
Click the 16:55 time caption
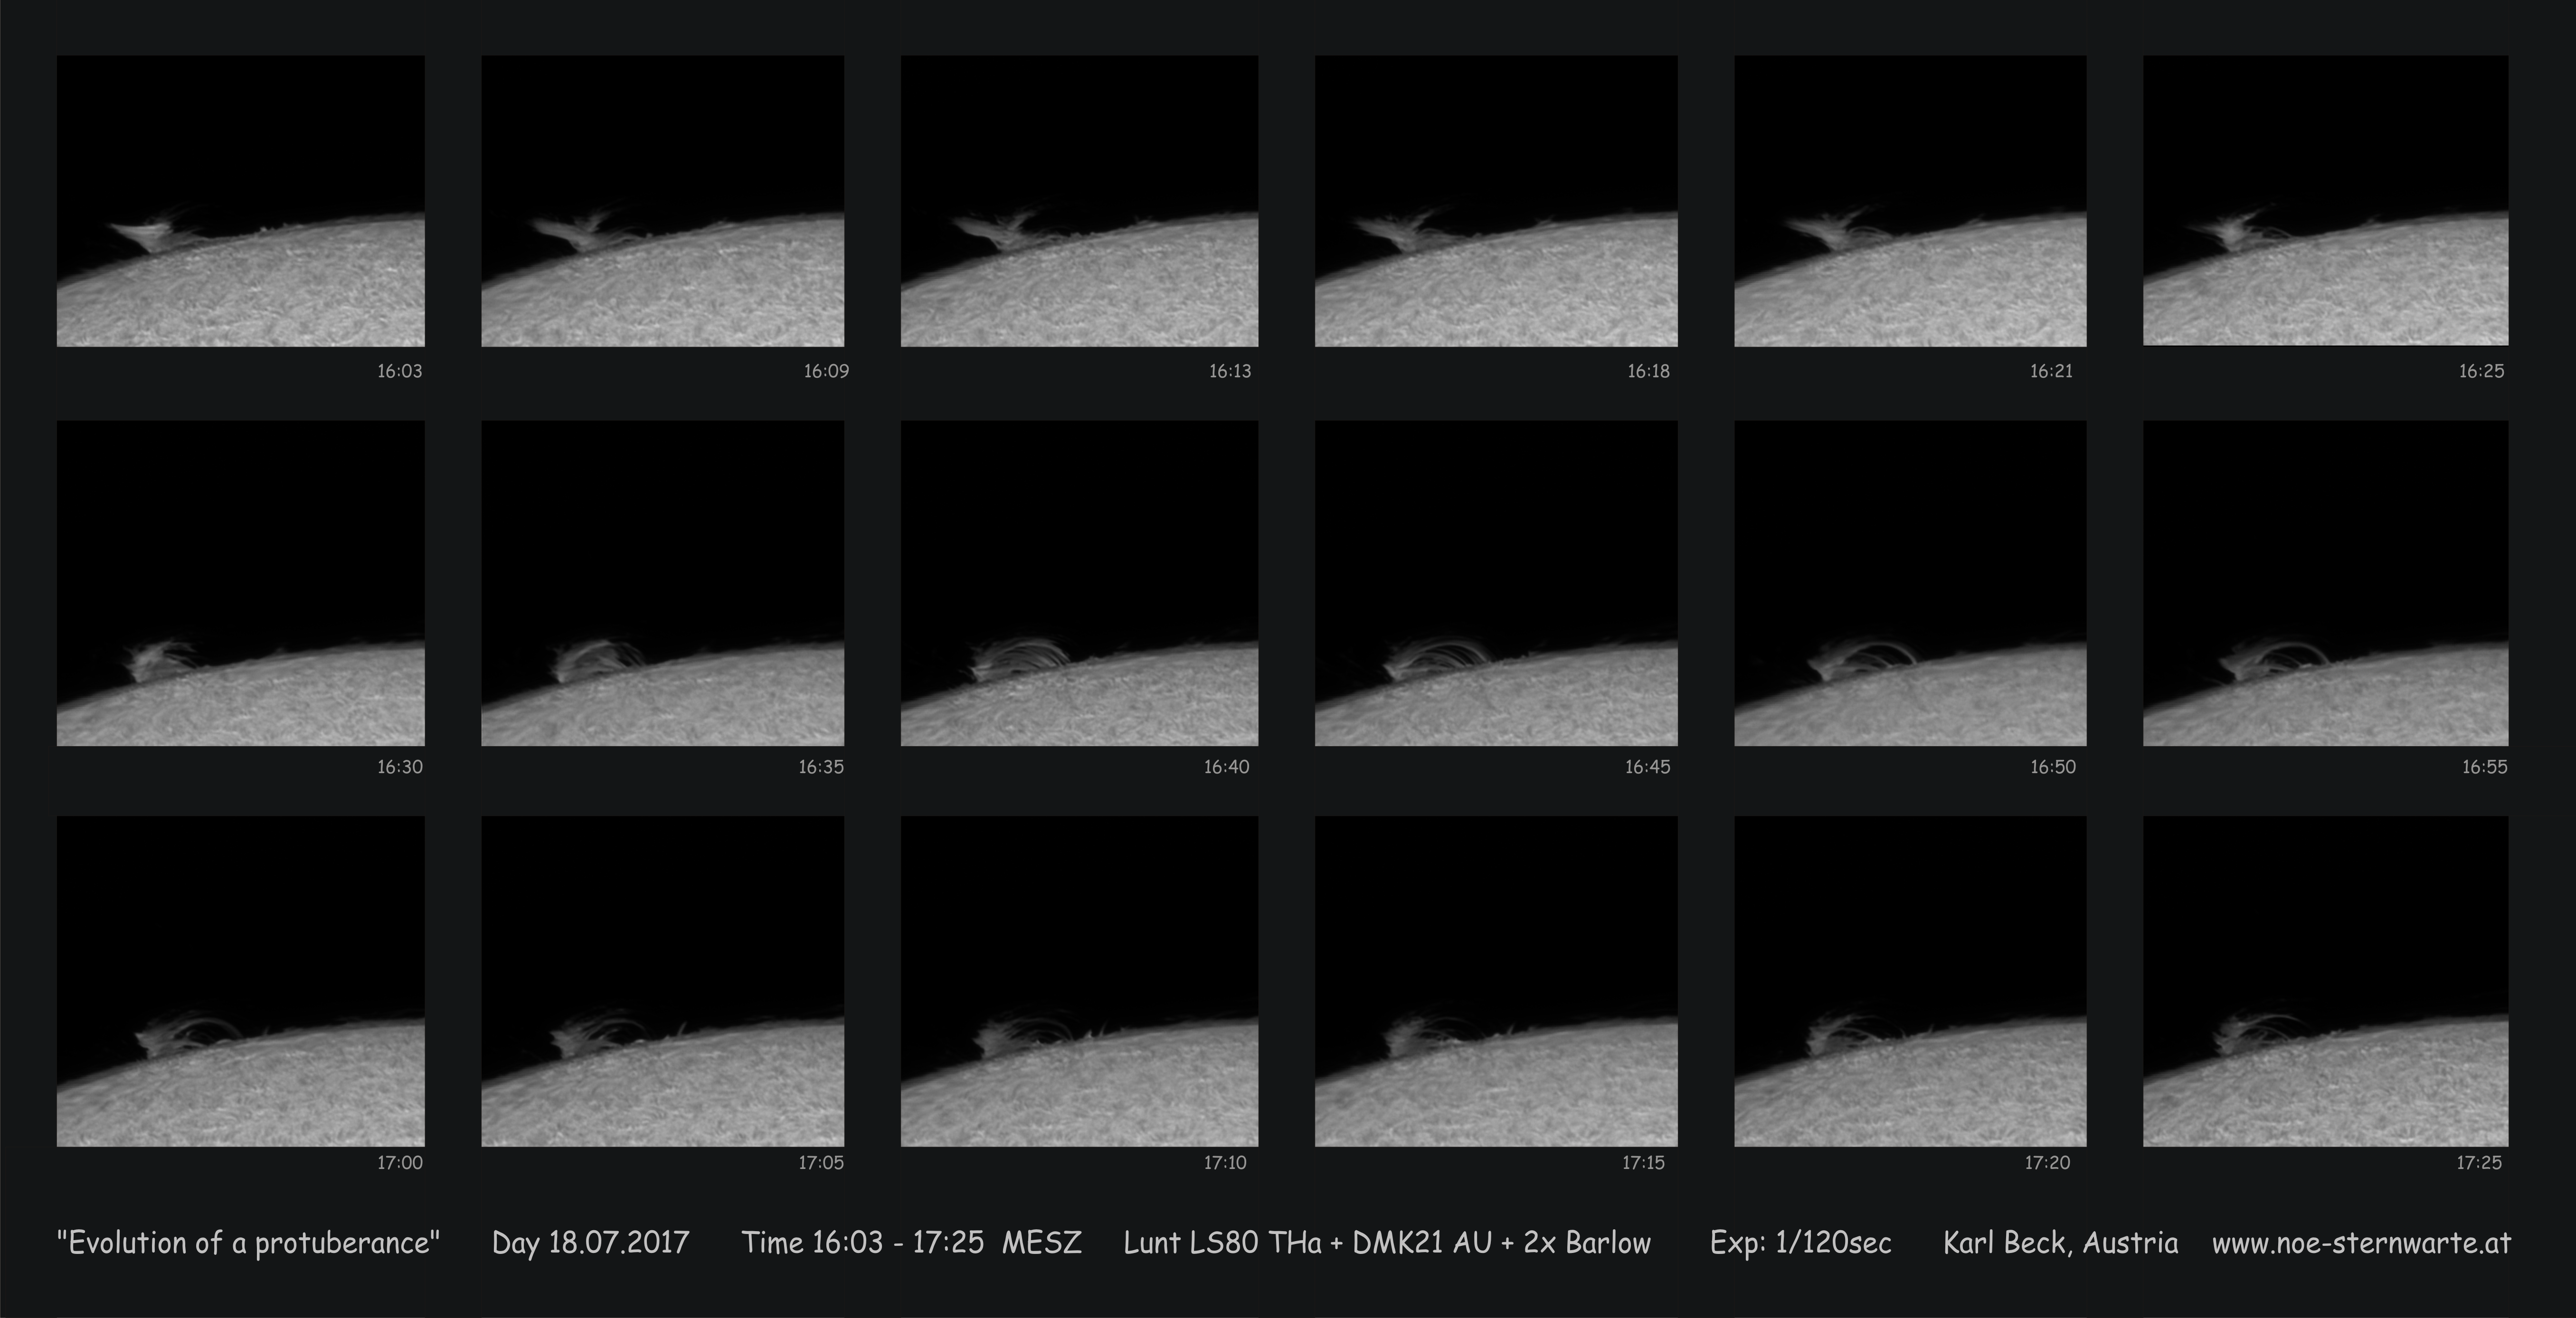point(2484,766)
